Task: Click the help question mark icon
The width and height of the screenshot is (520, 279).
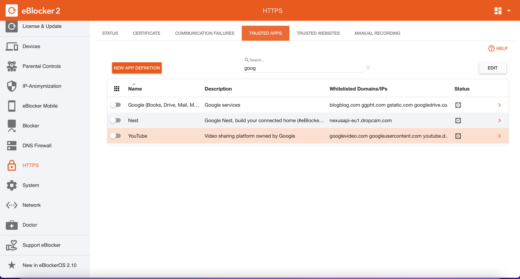Action: (491, 48)
